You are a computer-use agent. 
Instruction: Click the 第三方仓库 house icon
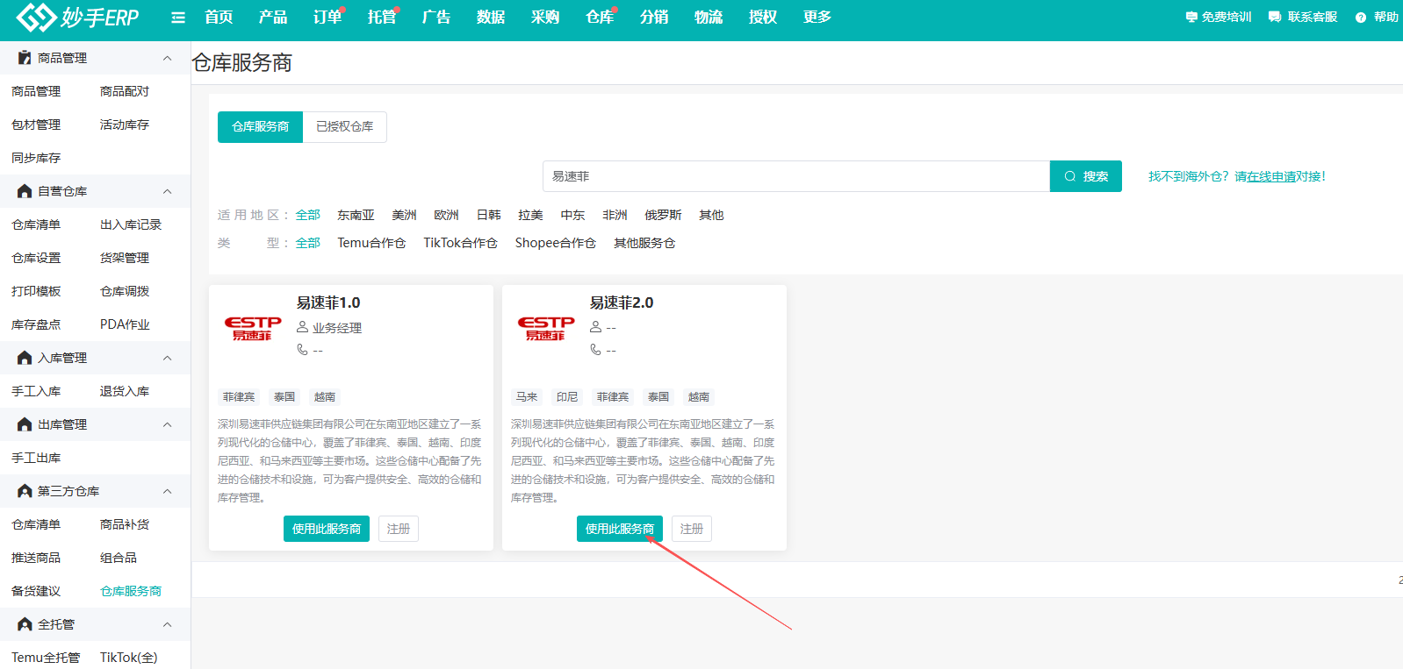click(25, 491)
